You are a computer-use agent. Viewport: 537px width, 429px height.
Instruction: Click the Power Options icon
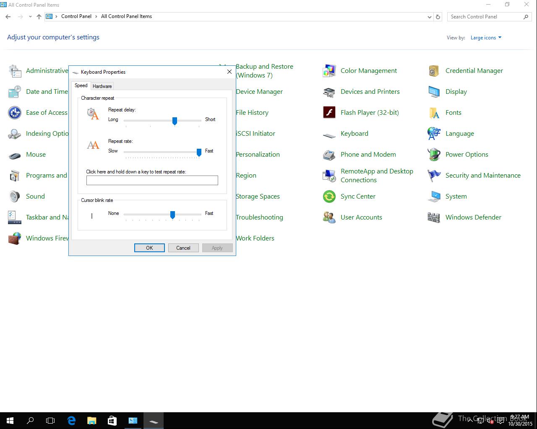point(434,155)
